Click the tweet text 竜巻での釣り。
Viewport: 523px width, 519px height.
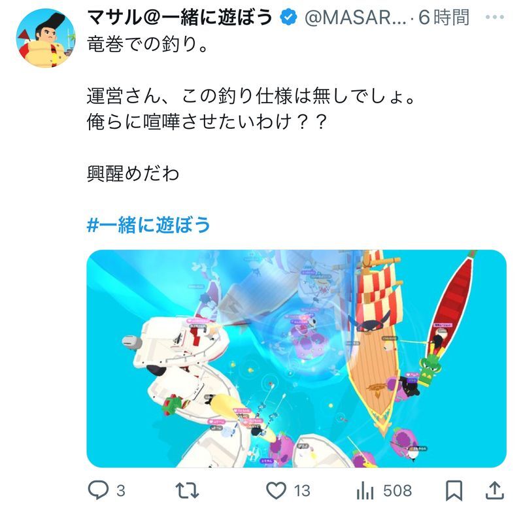(x=148, y=44)
